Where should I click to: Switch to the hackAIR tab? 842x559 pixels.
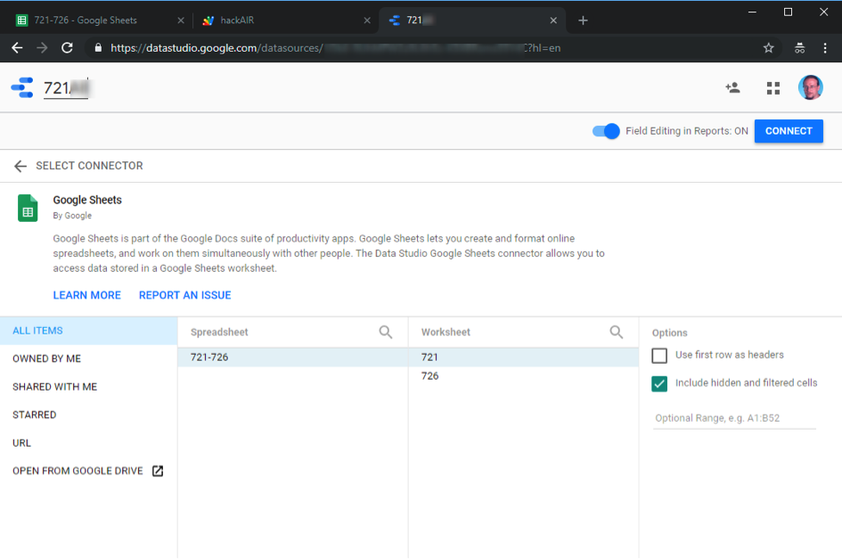[284, 21]
